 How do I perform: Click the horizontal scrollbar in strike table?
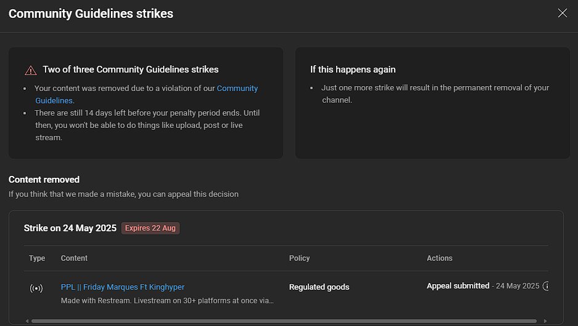click(x=284, y=321)
